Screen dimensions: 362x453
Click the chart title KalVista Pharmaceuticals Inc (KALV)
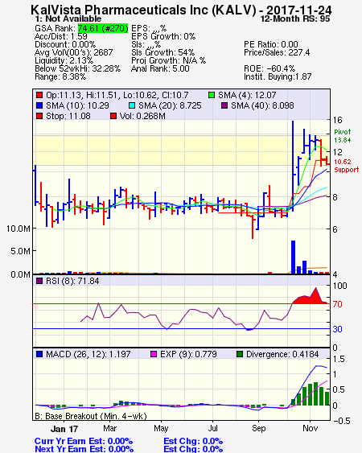pos(143,10)
